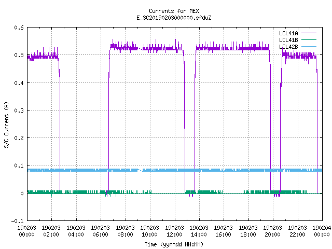Select the LCL42B legend label
The width and height of the screenshot is (332, 249).
pyautogui.click(x=288, y=47)
